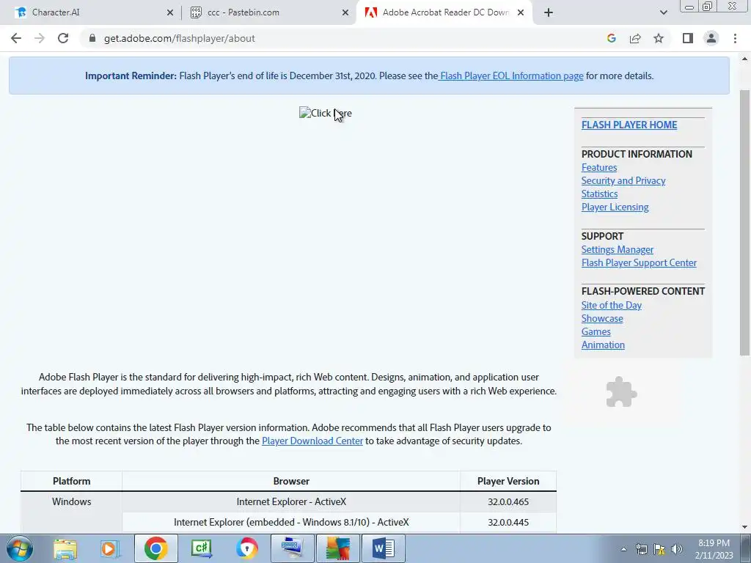Open the C# editor taskbar icon
The image size is (751, 563).
[x=201, y=548]
